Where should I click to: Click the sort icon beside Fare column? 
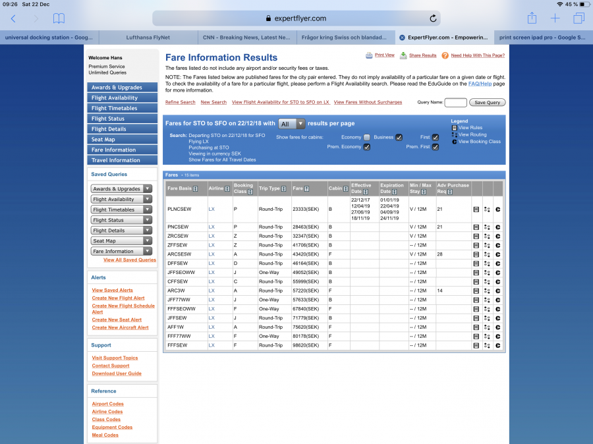click(x=307, y=189)
